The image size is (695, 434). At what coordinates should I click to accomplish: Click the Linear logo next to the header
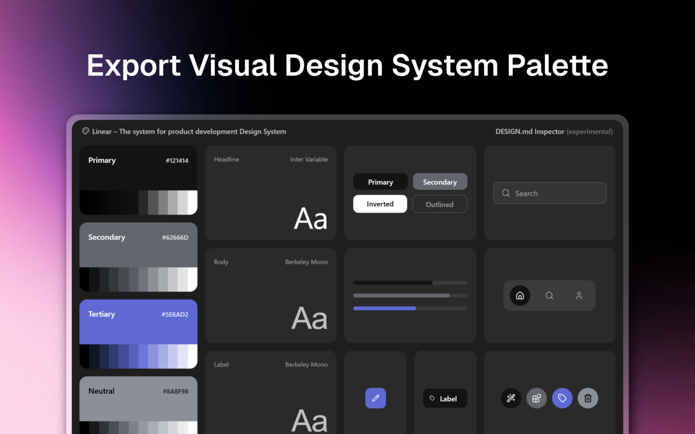point(85,131)
